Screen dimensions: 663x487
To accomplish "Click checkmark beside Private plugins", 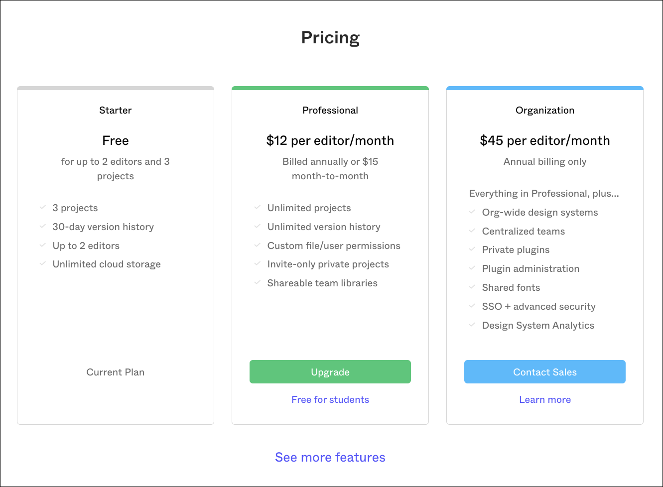I will tap(472, 249).
